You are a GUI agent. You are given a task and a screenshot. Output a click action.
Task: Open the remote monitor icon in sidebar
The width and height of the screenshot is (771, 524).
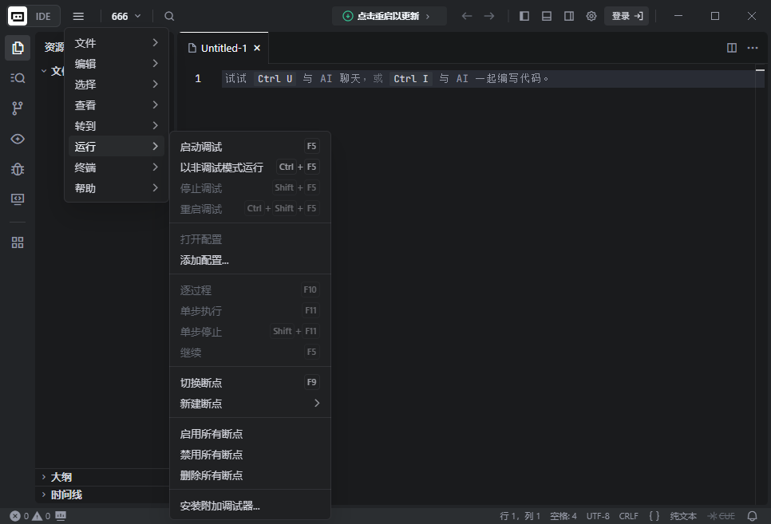18,199
